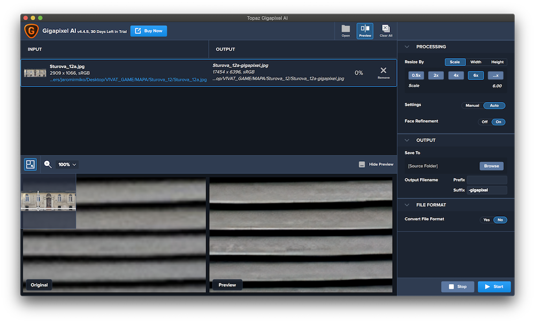
Task: Click the Open folder icon
Action: click(346, 30)
